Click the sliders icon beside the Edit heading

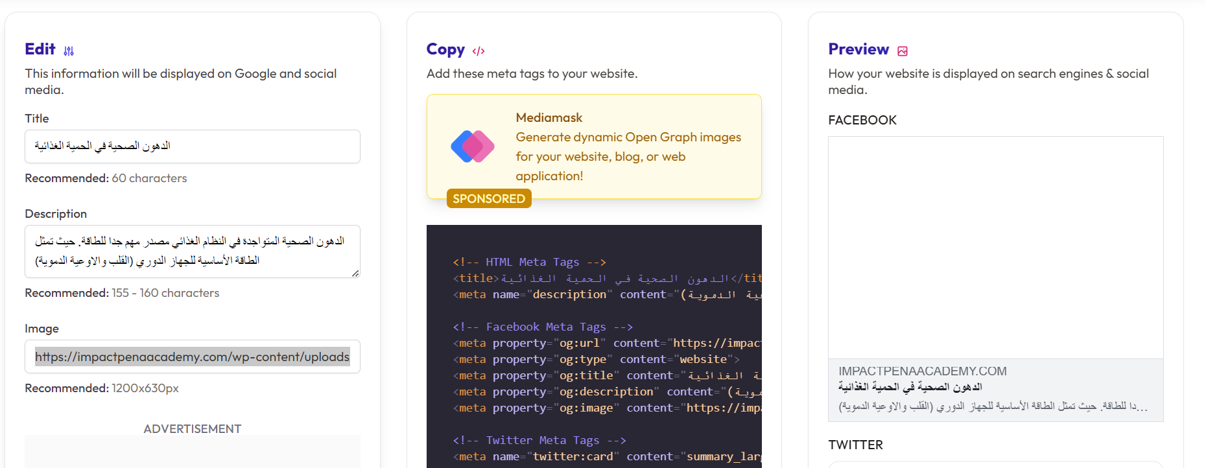point(69,51)
